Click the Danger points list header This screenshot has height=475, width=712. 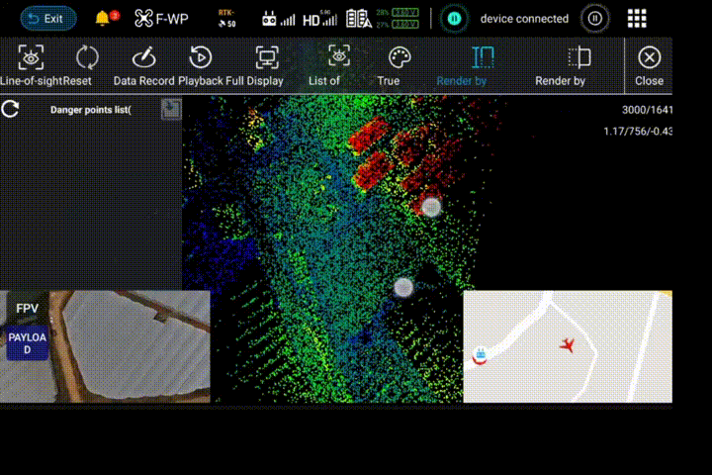tap(90, 110)
